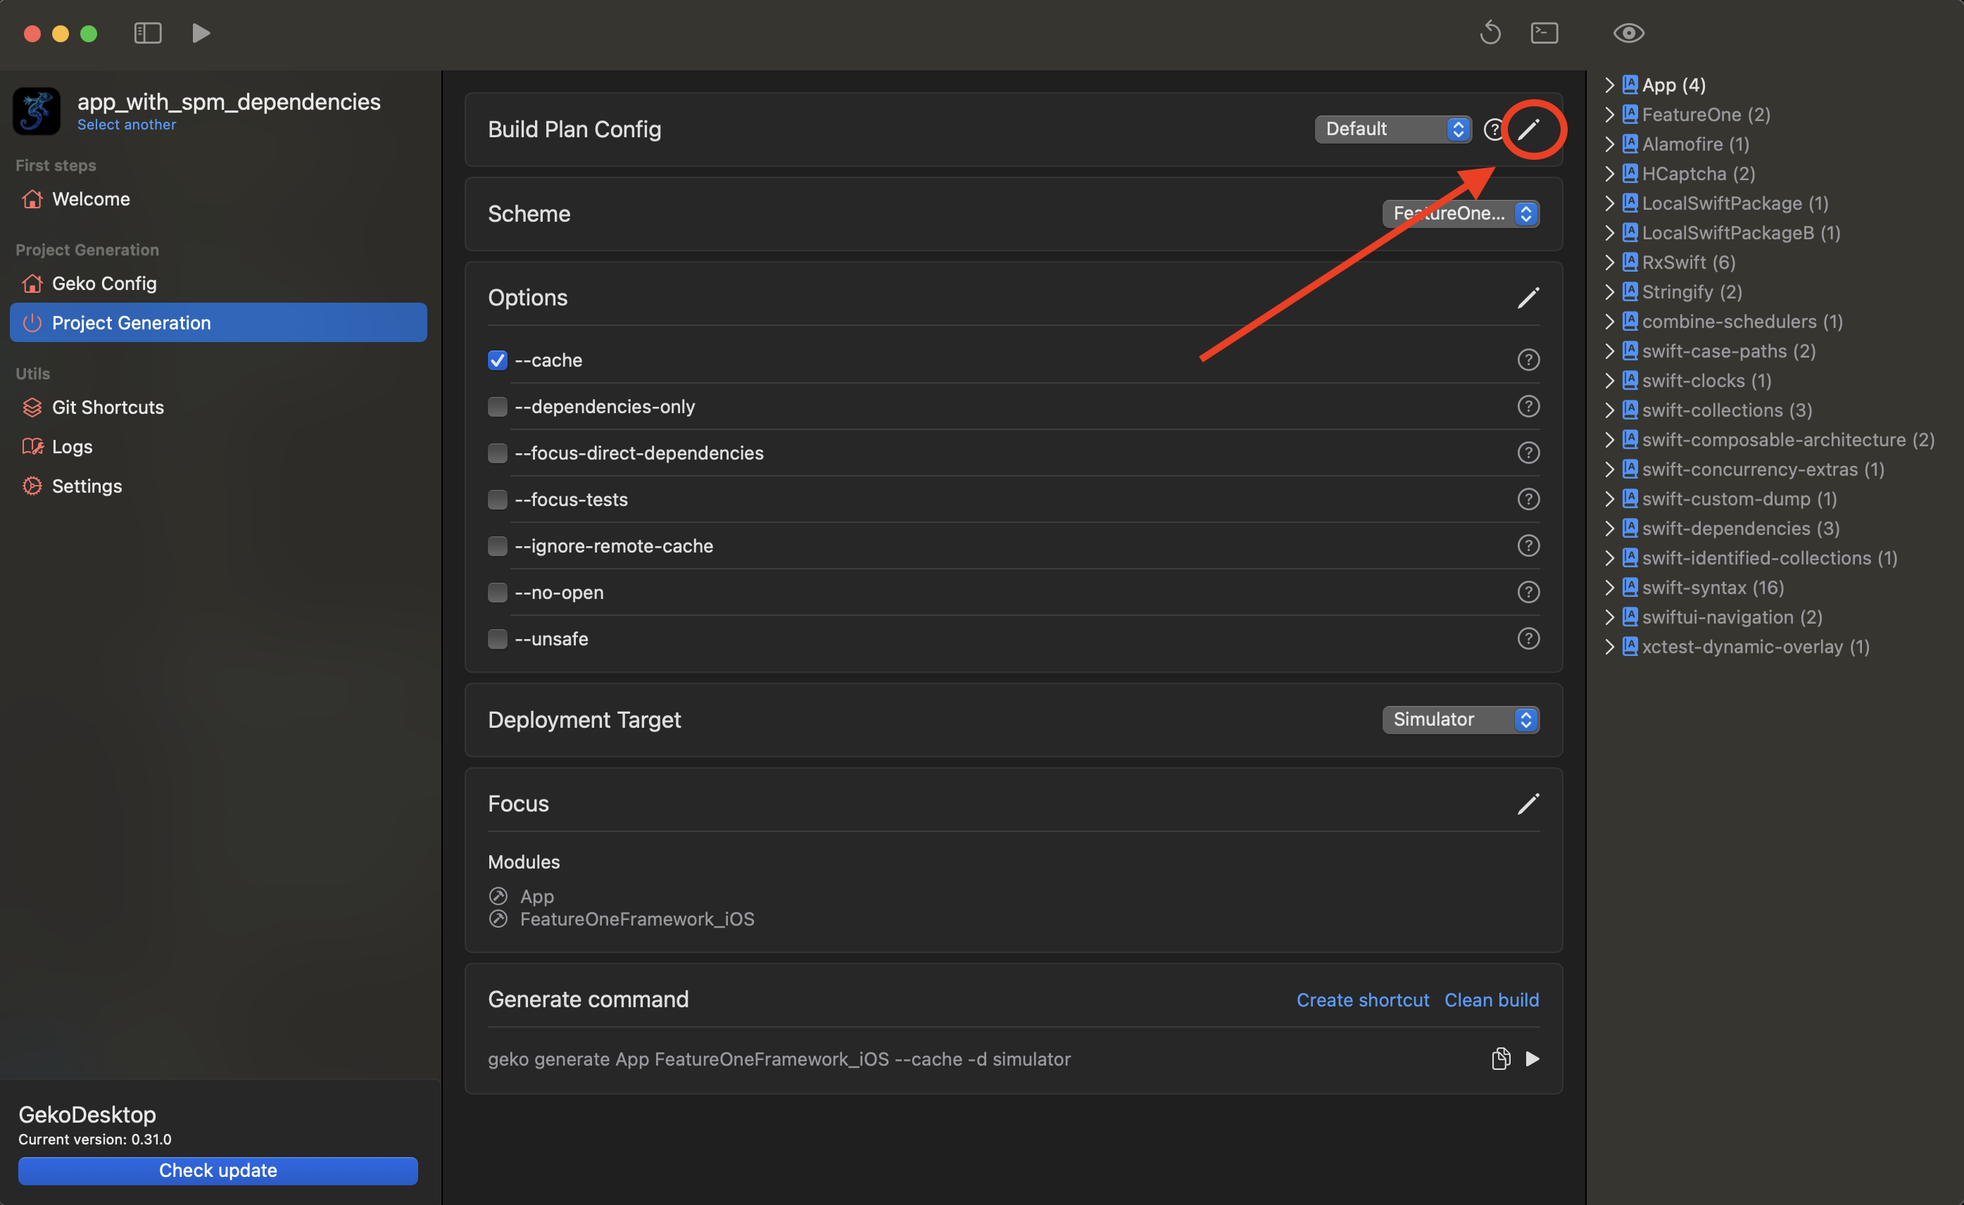Viewport: 1964px width, 1205px height.
Task: Run the geko generate command
Action: pos(1532,1059)
